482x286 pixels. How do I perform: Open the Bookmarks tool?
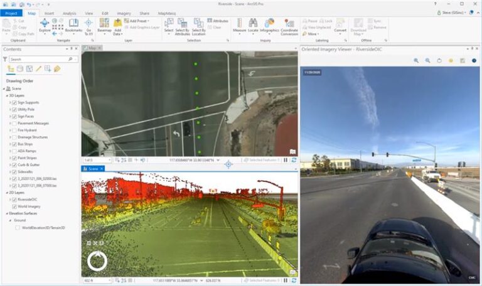73,25
